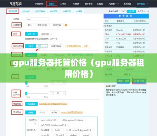Switch to the 交易记录 tab
This screenshot has height=136, width=157.
[67, 11]
